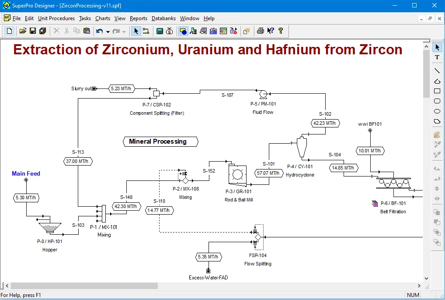
Task: Click the Mineral Processing section label
Action: coord(158,141)
